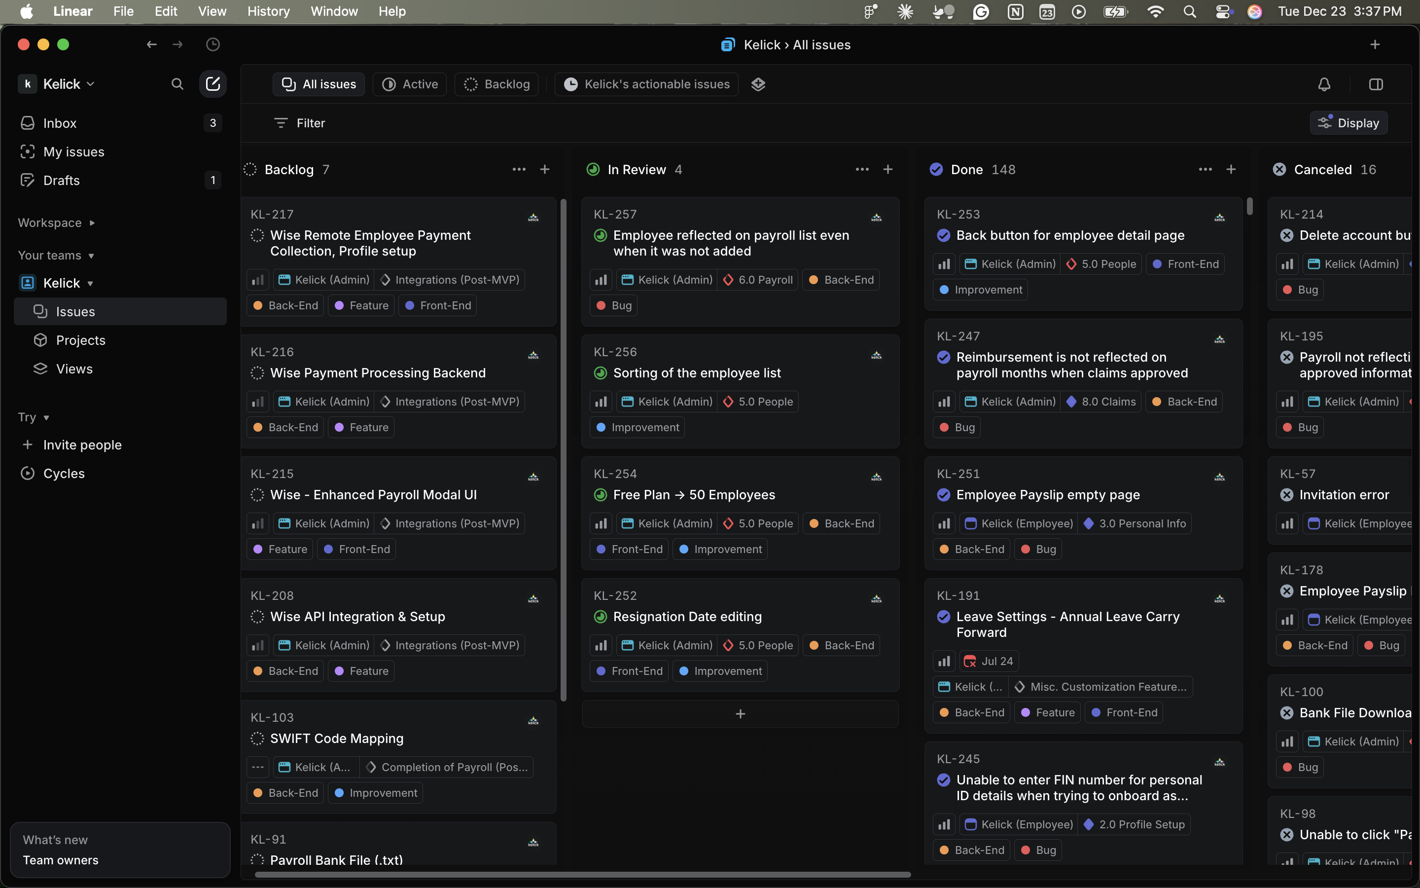The height and width of the screenshot is (888, 1420).
Task: Click the Filter button
Action: (x=299, y=123)
